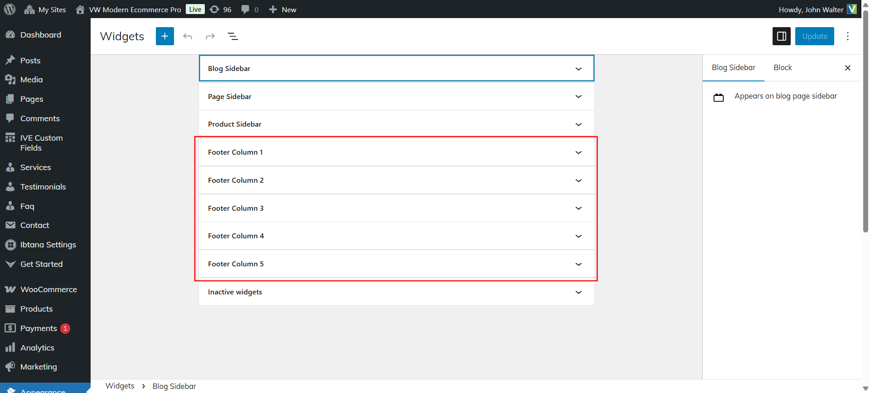Image resolution: width=870 pixels, height=393 pixels.
Task: Click Blog Sidebar in the footer breadcrumb
Action: pyautogui.click(x=174, y=386)
